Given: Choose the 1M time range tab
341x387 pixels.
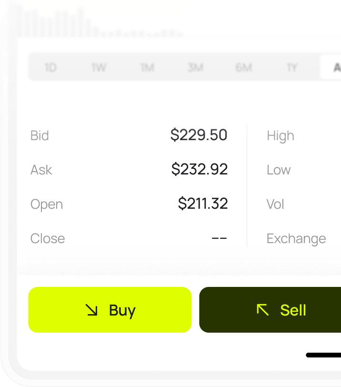Looking at the screenshot, I should coord(147,68).
